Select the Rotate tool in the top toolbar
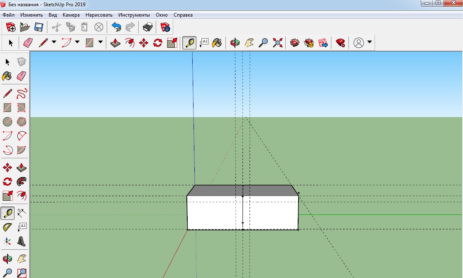The height and width of the screenshot is (278, 463). click(x=158, y=43)
